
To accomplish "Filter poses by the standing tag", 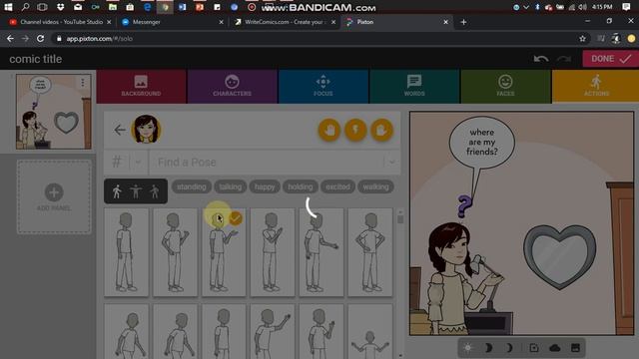I will pyautogui.click(x=192, y=186).
